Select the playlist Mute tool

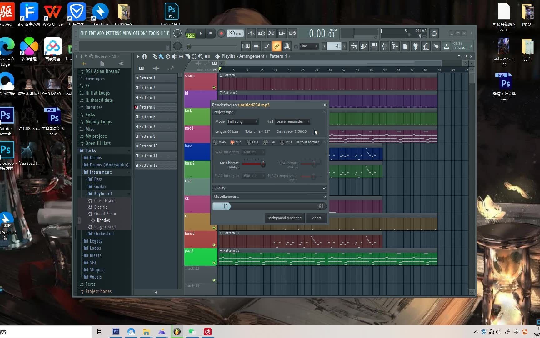tap(174, 56)
